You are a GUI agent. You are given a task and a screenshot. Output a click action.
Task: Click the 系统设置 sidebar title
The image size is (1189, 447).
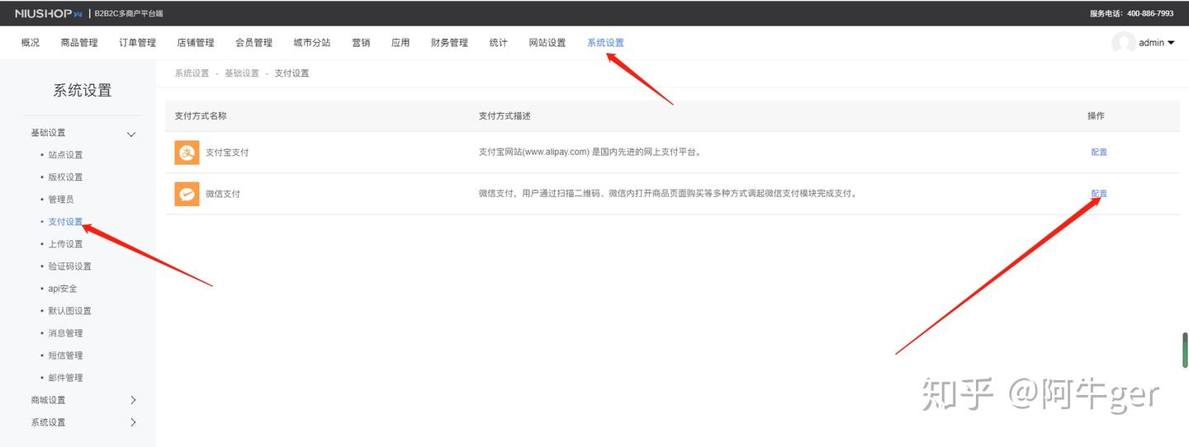[x=83, y=91]
